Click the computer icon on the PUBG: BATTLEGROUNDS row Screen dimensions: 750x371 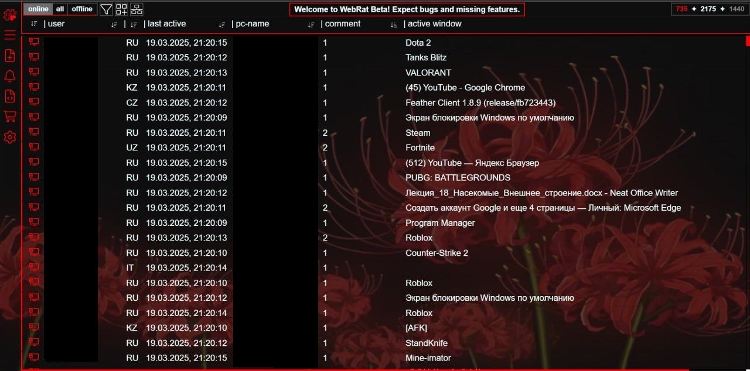[34, 177]
